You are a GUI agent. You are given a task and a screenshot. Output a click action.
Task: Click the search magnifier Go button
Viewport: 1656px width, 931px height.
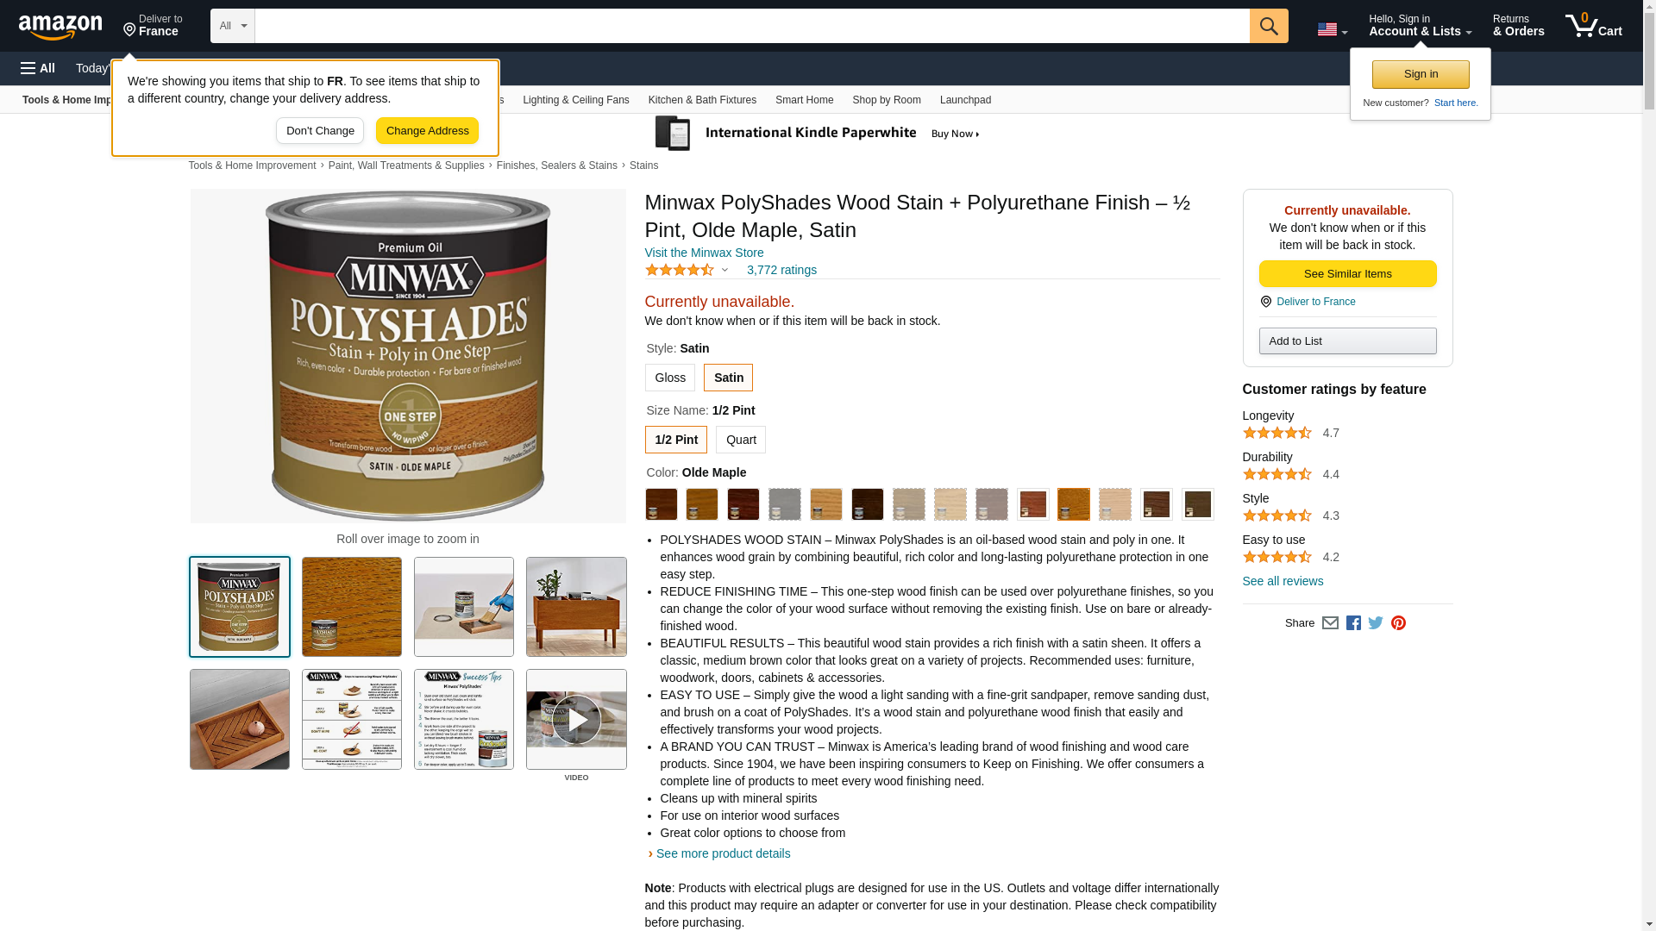[1268, 26]
